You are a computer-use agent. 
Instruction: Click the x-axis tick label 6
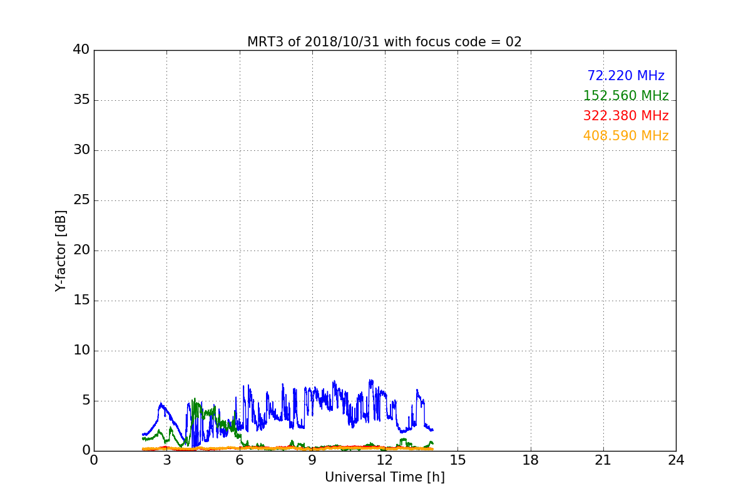click(240, 460)
